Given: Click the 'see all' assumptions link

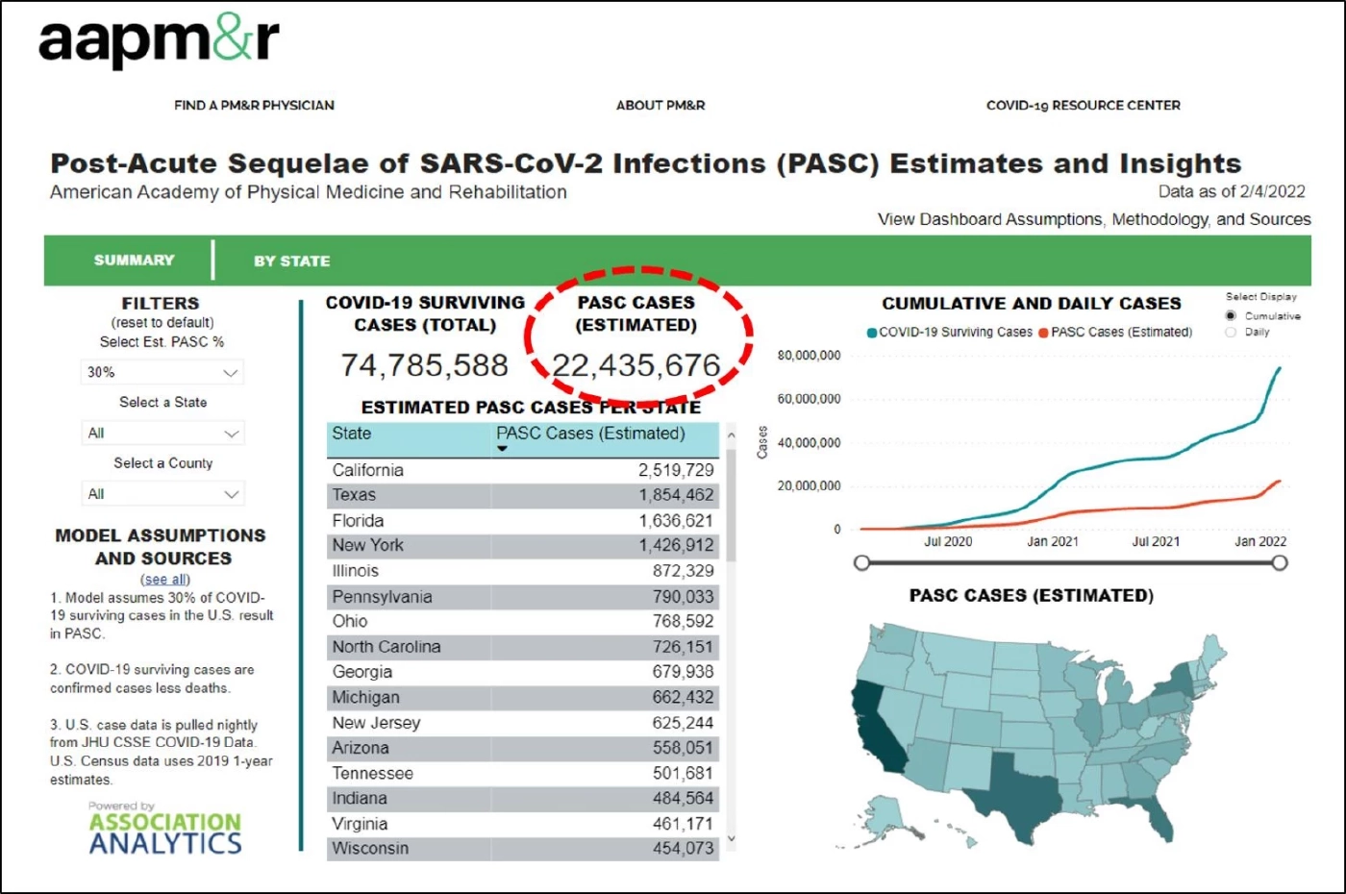Looking at the screenshot, I should [165, 579].
